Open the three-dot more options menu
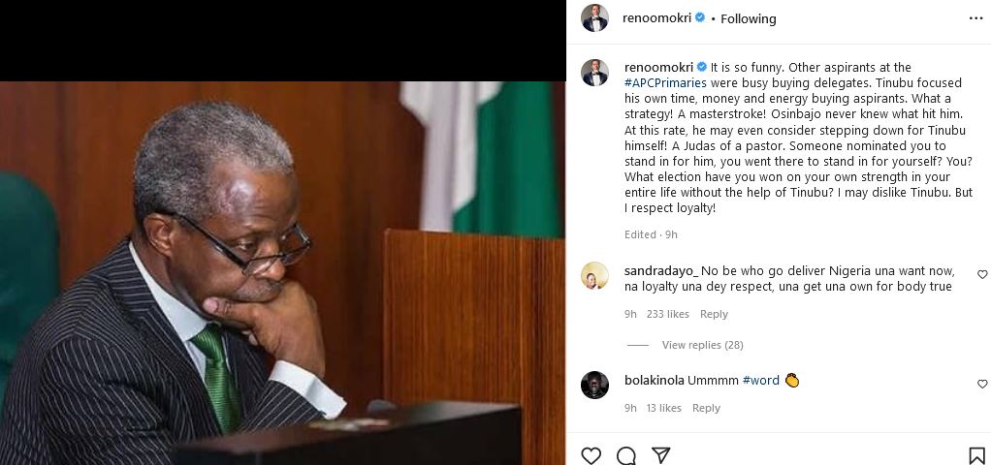This screenshot has width=991, height=465. coord(975,18)
